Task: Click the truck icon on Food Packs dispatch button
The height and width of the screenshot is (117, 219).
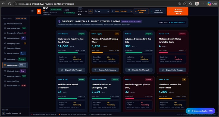Action: [x=62, y=70]
